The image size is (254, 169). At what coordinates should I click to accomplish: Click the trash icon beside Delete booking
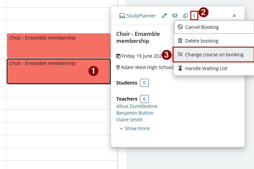[180, 41]
